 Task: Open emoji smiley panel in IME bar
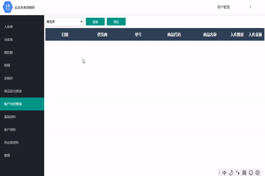tap(251, 173)
